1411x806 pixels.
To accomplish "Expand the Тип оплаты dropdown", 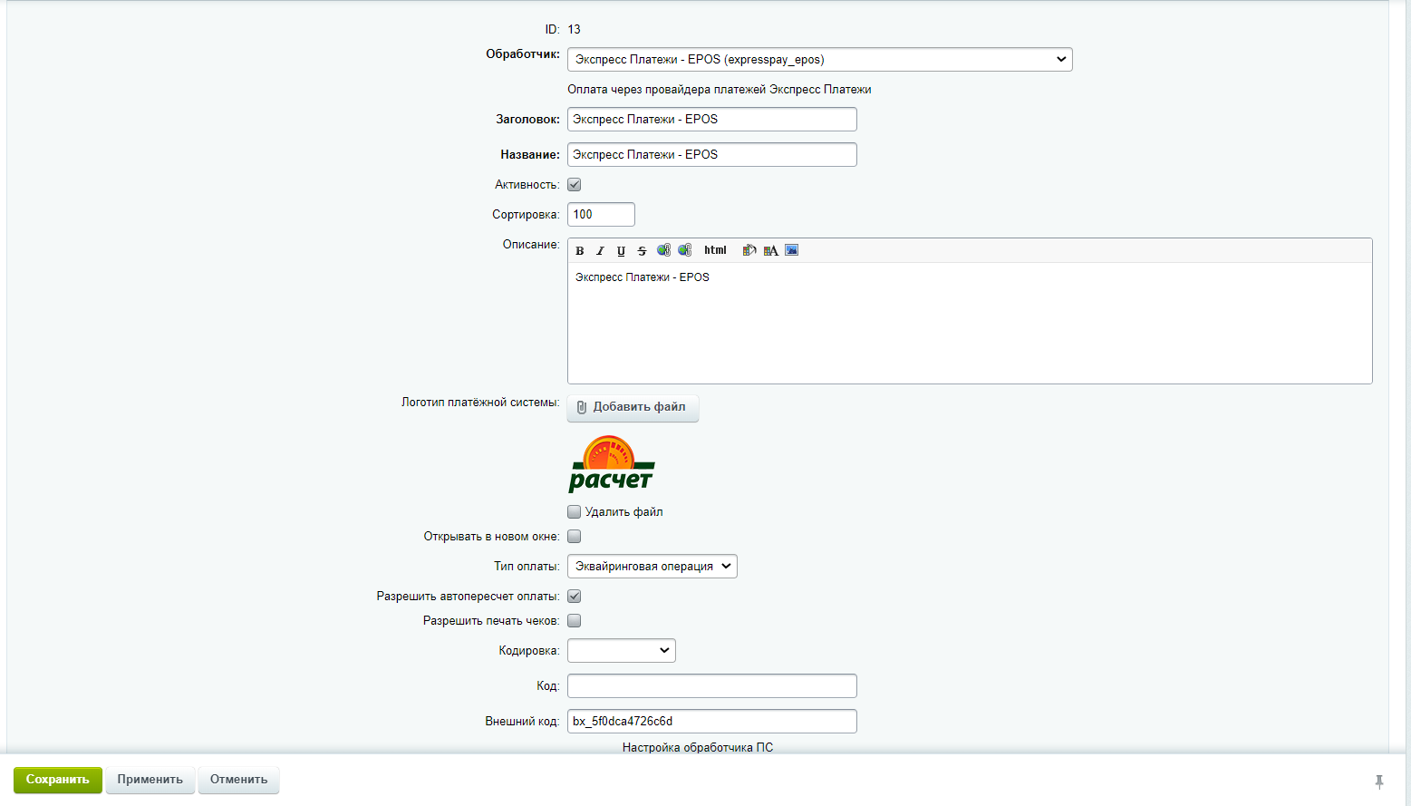I will [x=652, y=567].
